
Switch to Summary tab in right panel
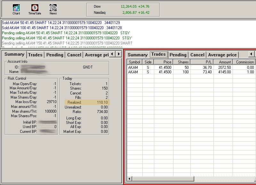[x=137, y=55]
